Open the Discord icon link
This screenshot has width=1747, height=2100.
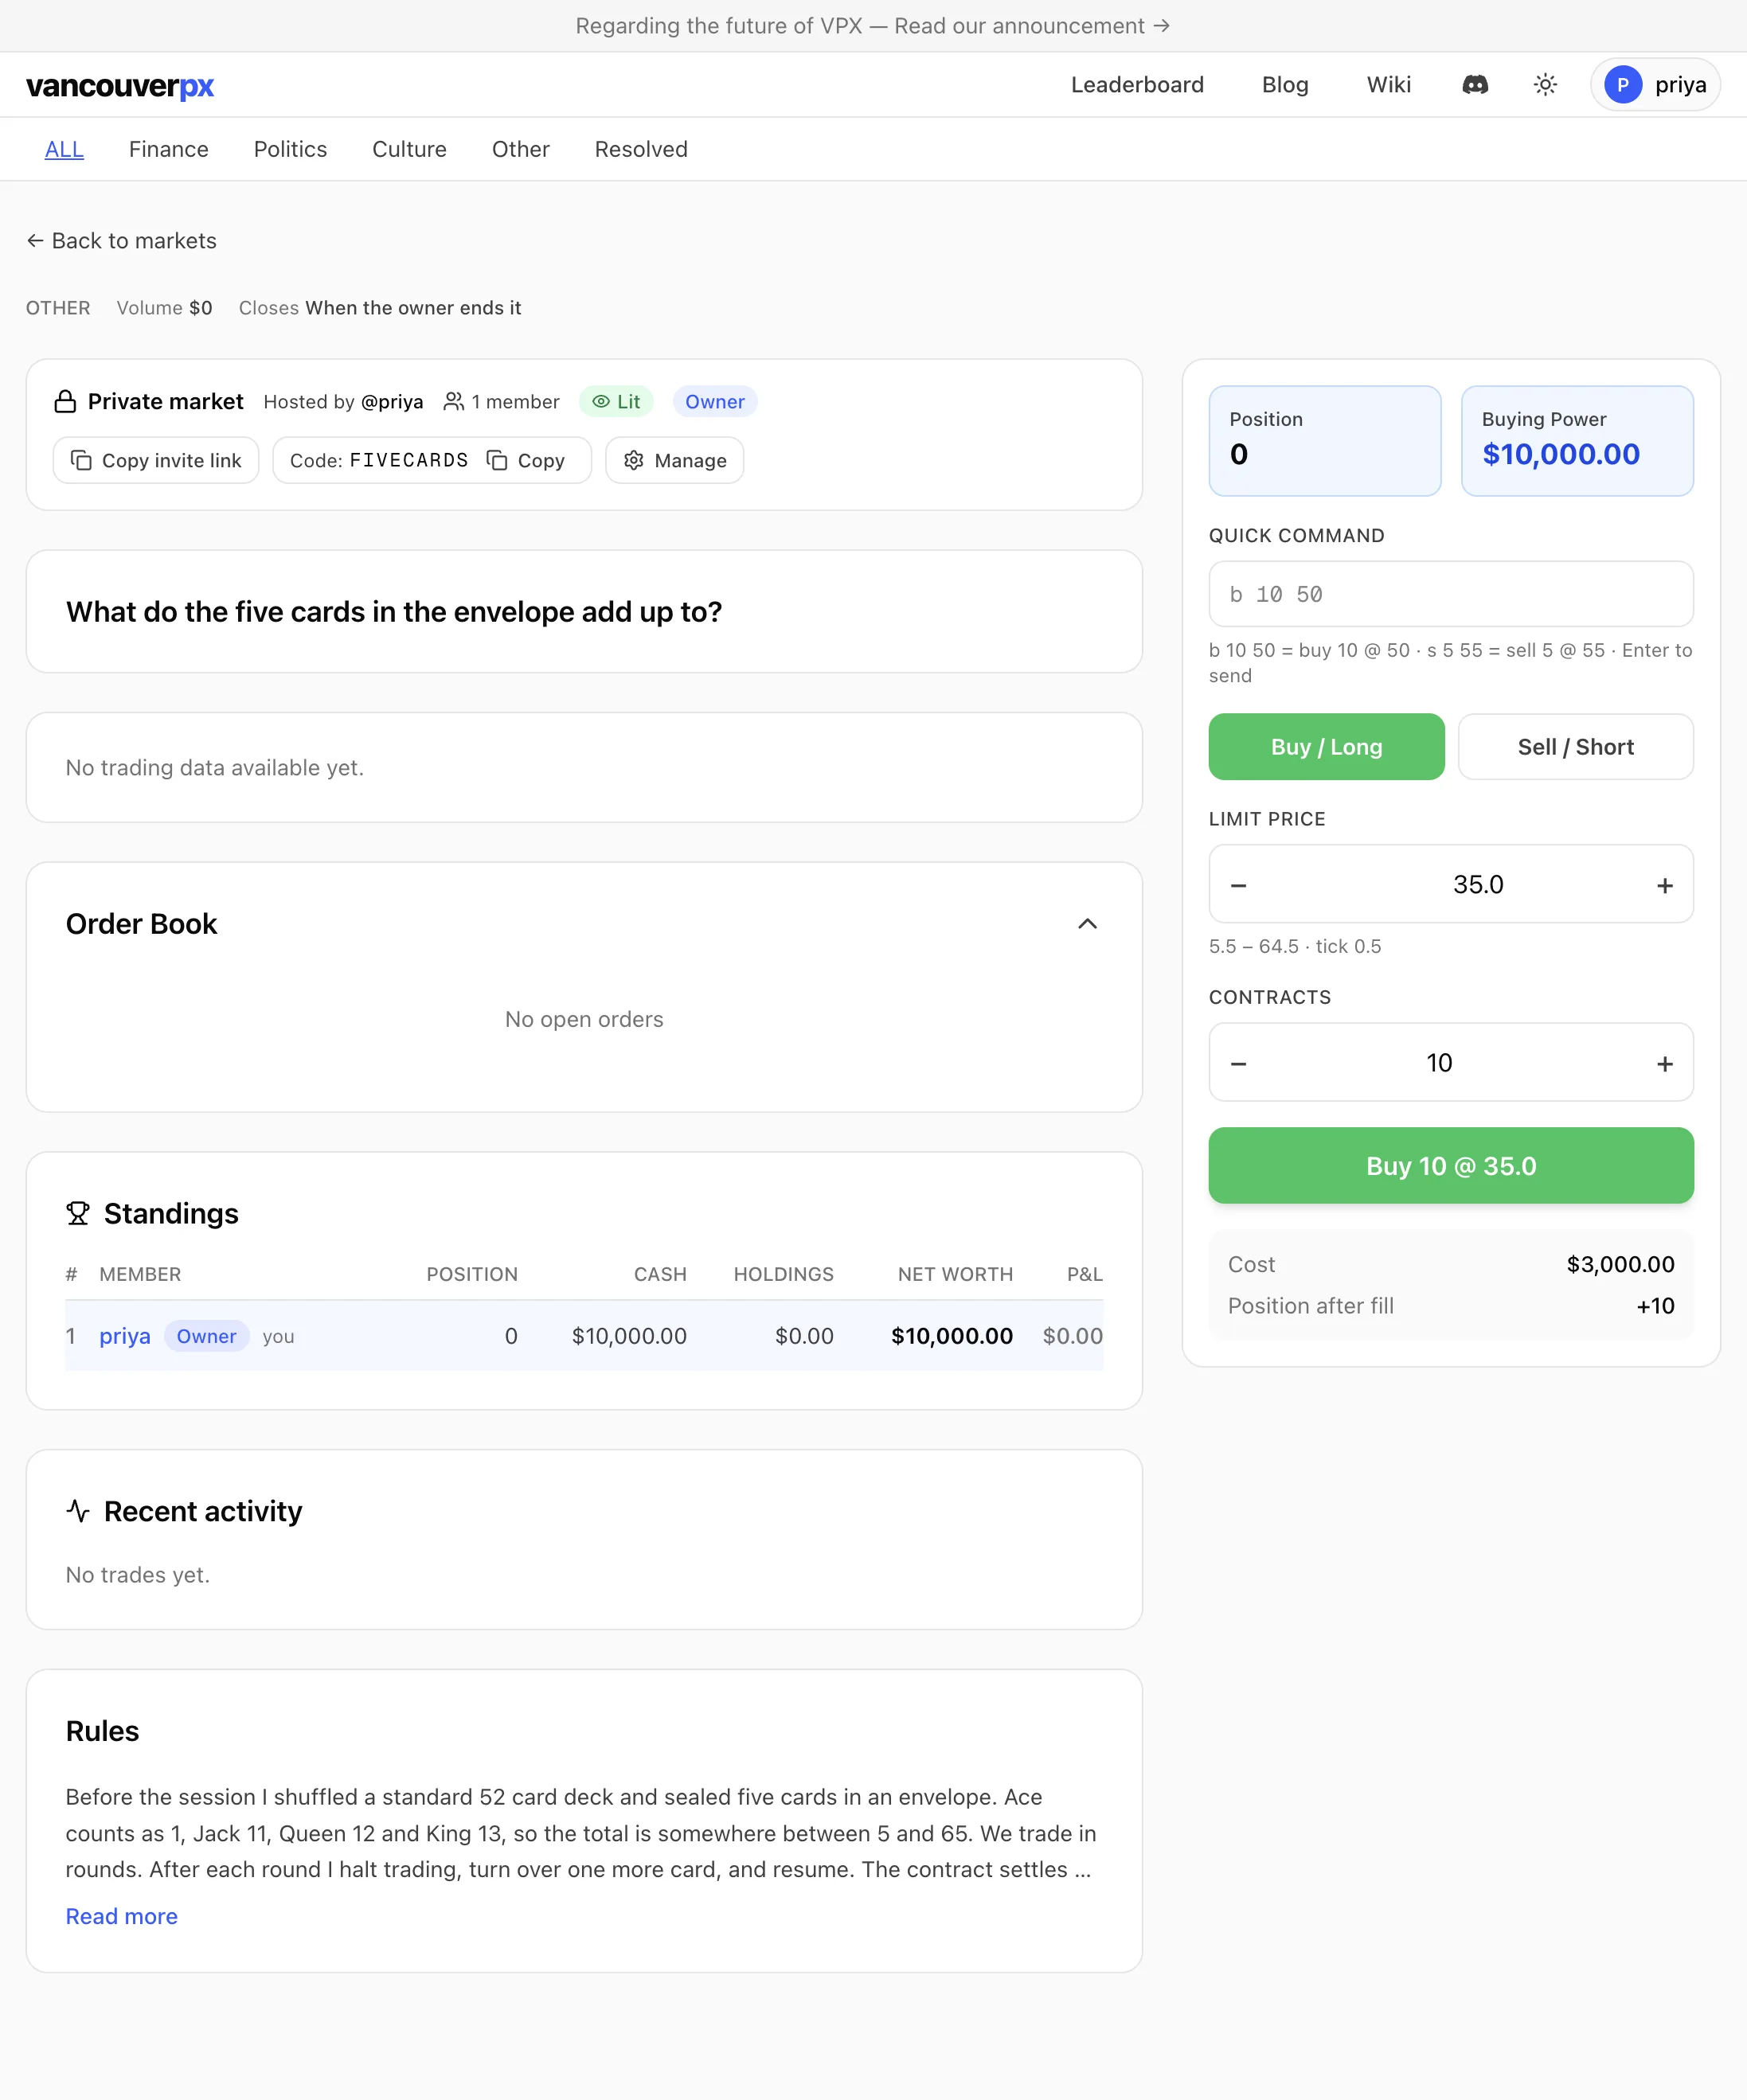[1475, 85]
